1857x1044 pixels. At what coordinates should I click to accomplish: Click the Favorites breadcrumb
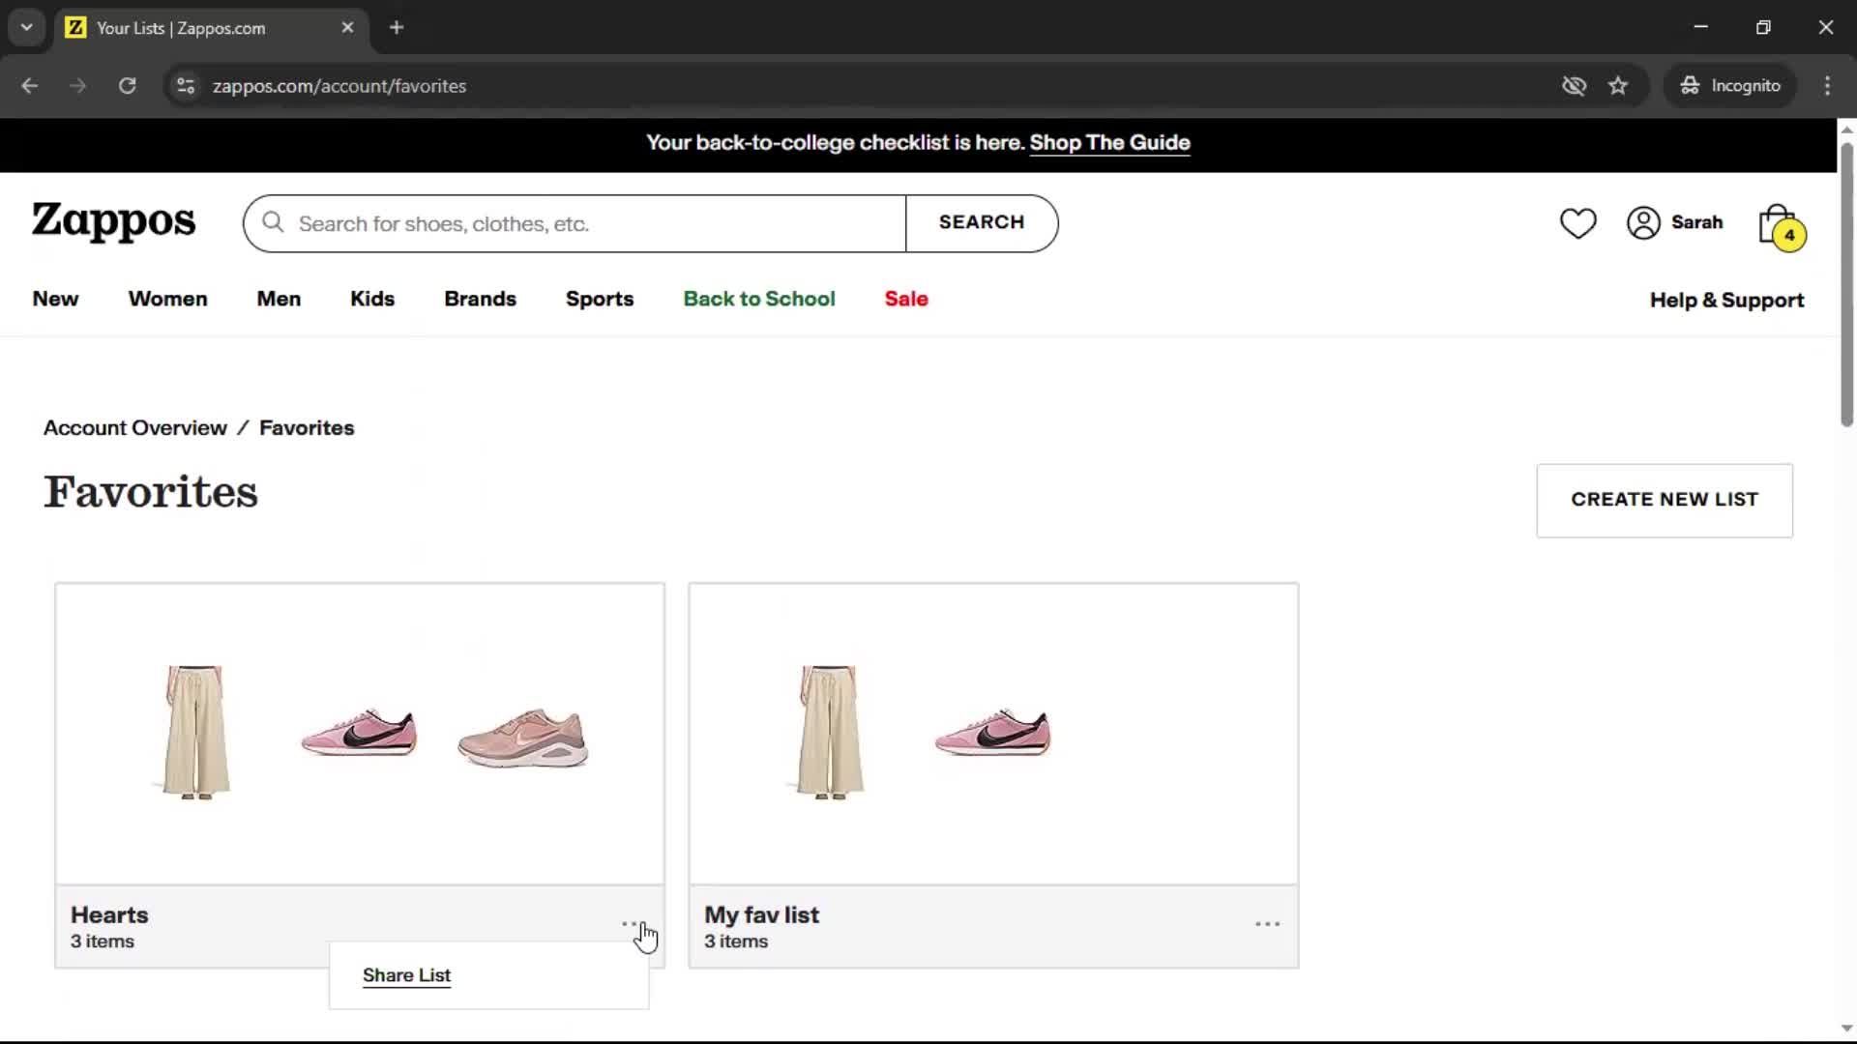coord(307,427)
